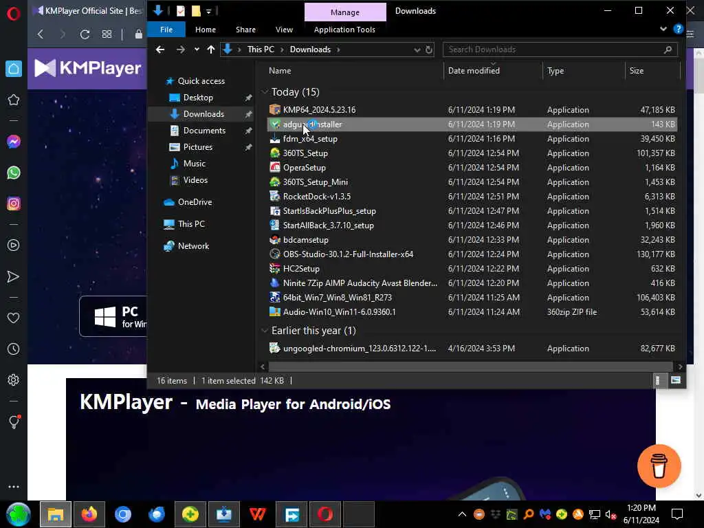The height and width of the screenshot is (528, 704).
Task: Open Instagram in the Opera sidebar
Action: [14, 203]
